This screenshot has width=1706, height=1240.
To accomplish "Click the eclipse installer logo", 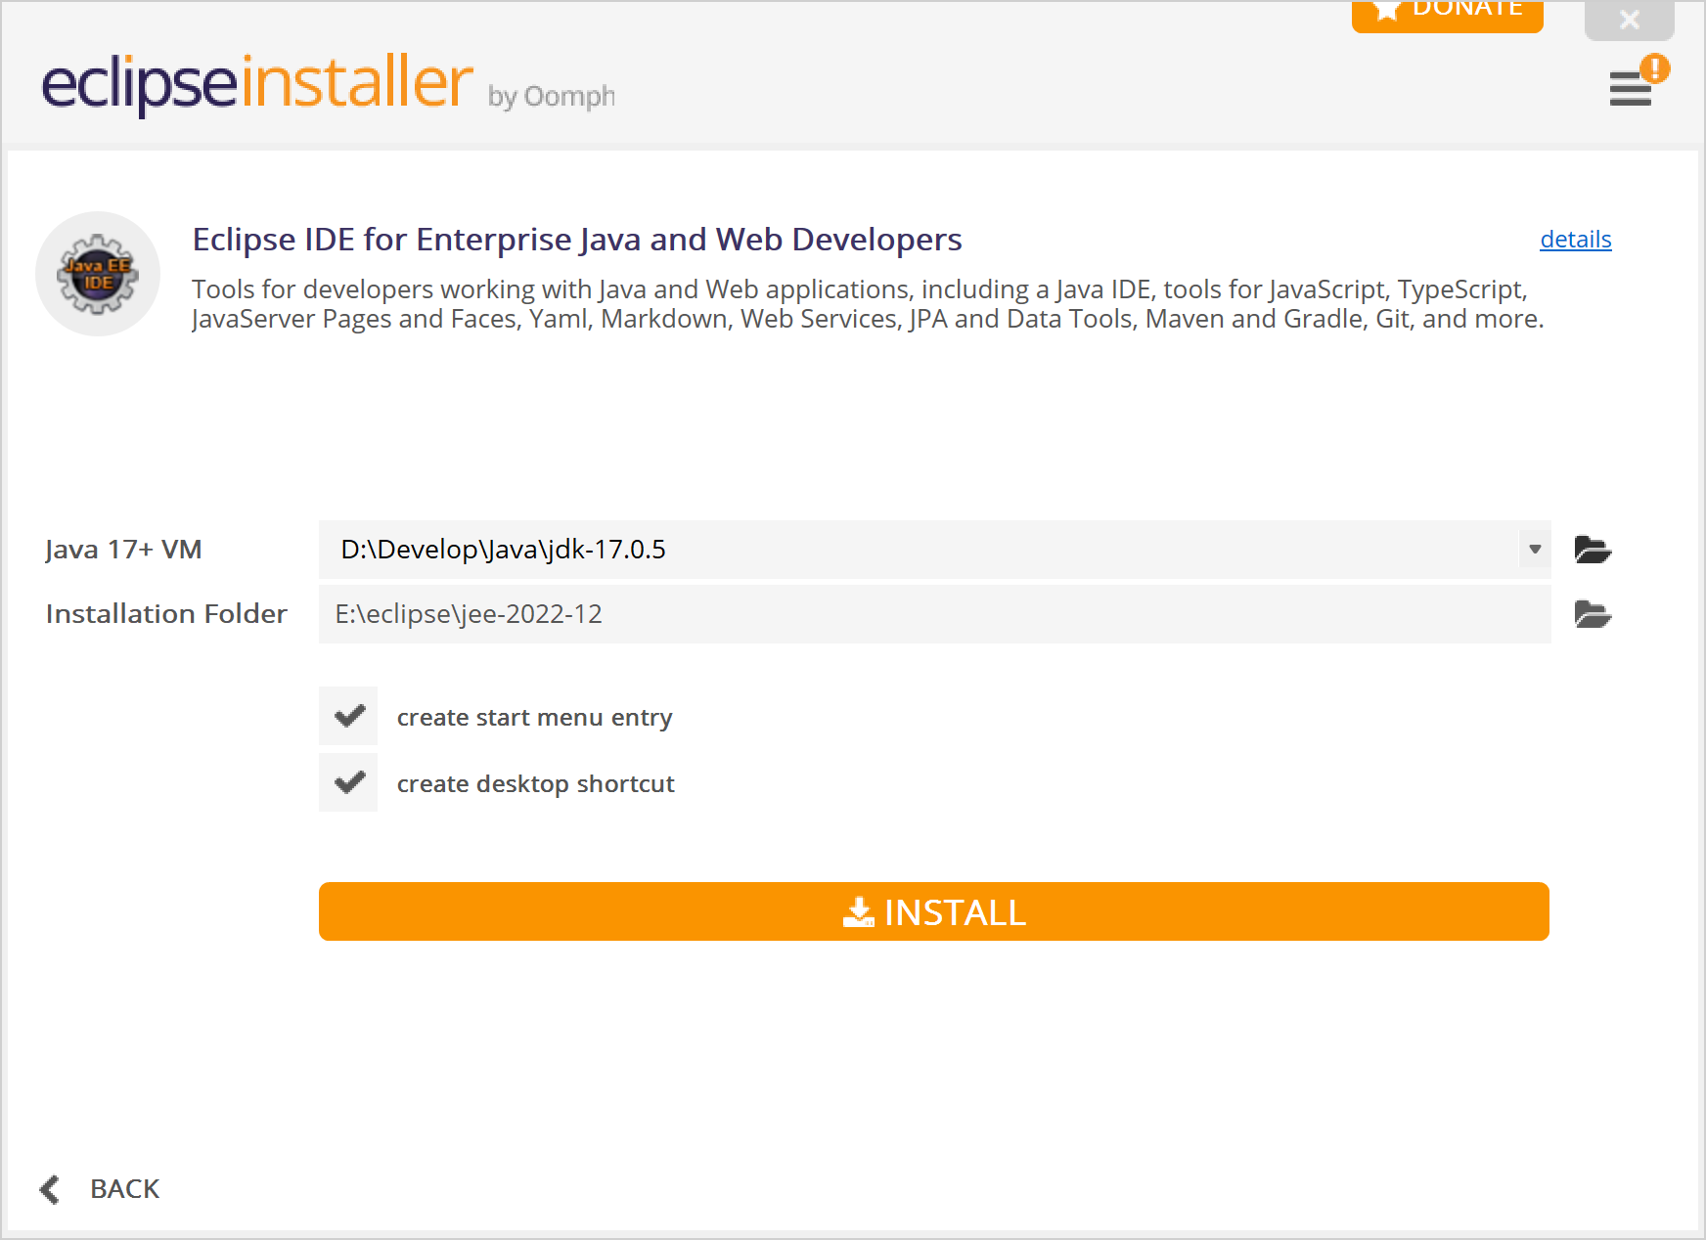I will (257, 84).
